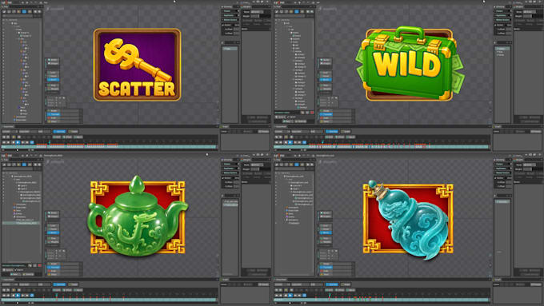
Task: Click yellow key icon in Scatter dopesheet
Action: point(14,137)
